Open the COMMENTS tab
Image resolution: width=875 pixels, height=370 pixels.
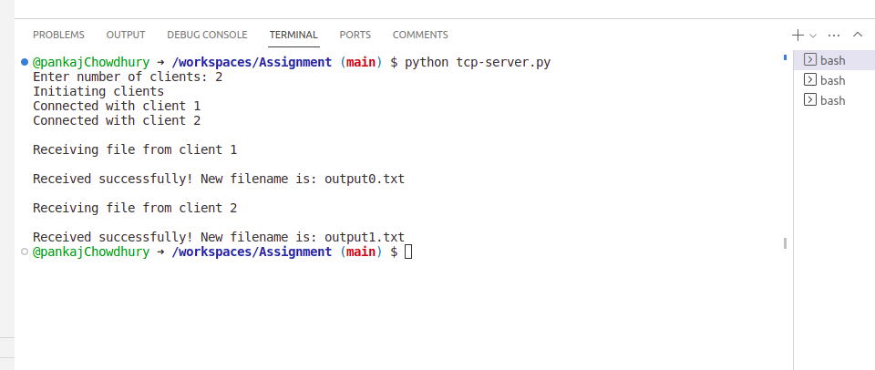click(420, 35)
